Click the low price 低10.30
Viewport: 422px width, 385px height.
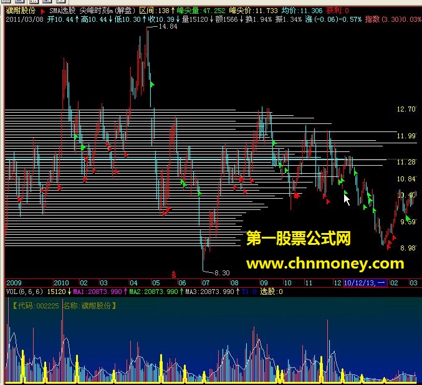128,19
